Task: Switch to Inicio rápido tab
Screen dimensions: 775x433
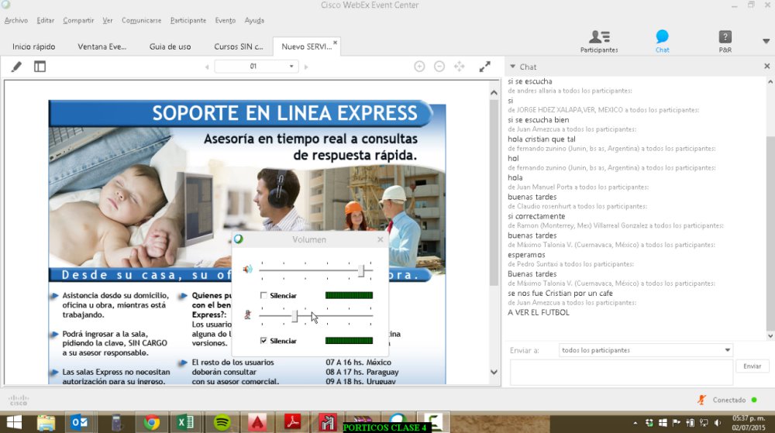Action: pyautogui.click(x=33, y=46)
